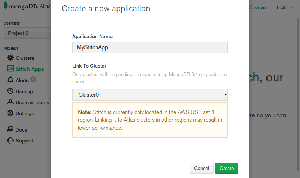The image size is (300, 178).
Task: Click the Settings gear icon
Action: tap(10, 113)
